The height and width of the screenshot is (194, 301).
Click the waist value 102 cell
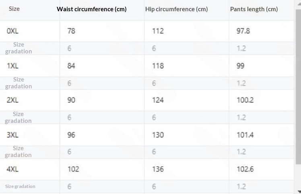click(73, 169)
